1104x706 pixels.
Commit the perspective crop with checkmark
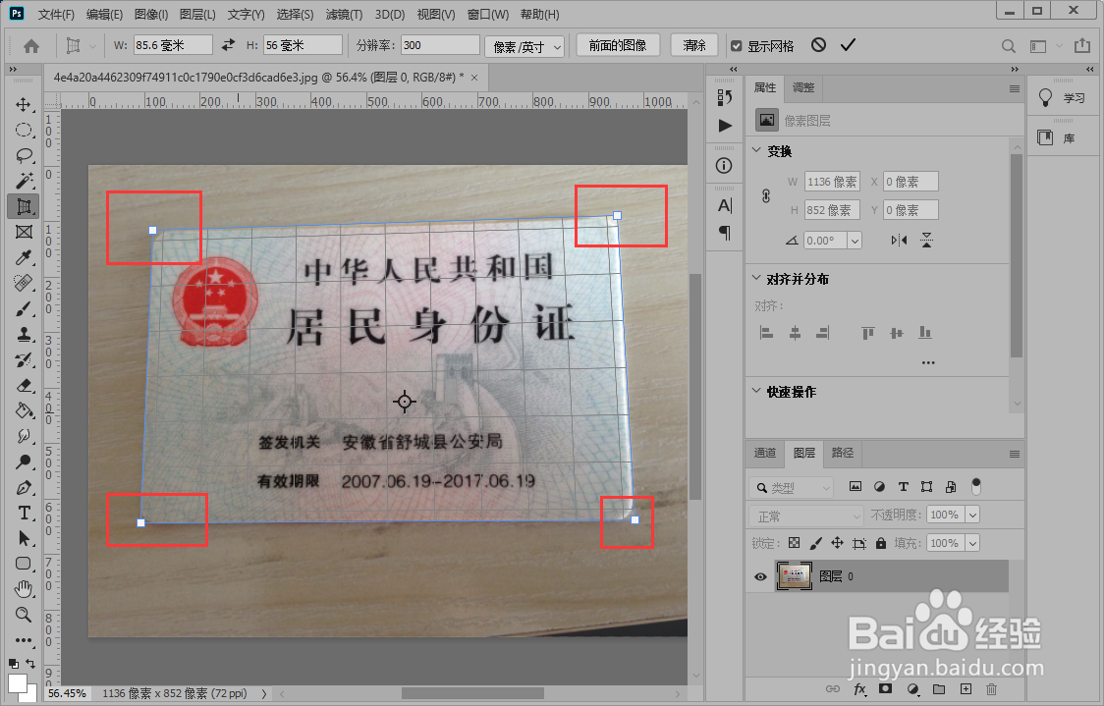point(848,45)
